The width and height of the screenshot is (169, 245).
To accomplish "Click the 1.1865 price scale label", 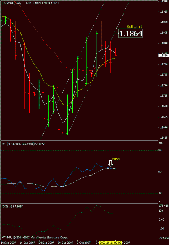I will click(x=164, y=33).
